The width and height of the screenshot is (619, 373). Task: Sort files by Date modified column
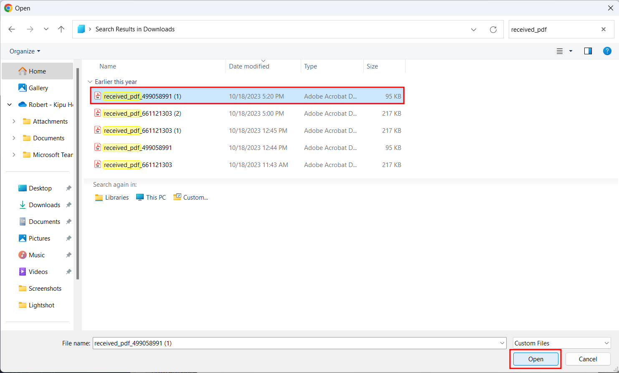tap(249, 66)
